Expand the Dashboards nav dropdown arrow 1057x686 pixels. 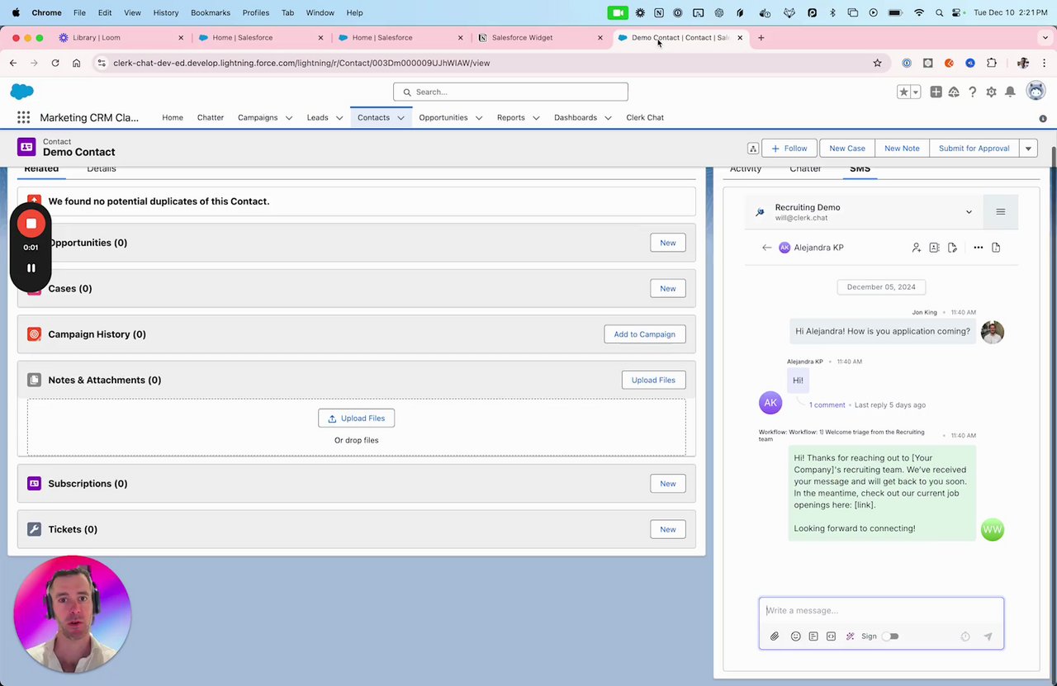coord(608,118)
